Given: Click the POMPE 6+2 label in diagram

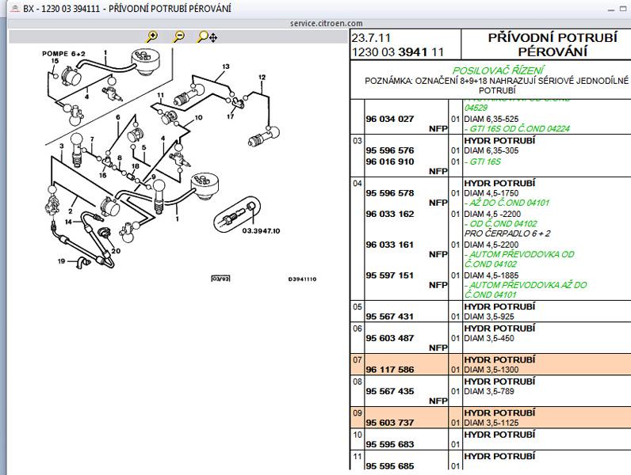Looking at the screenshot, I should (63, 54).
